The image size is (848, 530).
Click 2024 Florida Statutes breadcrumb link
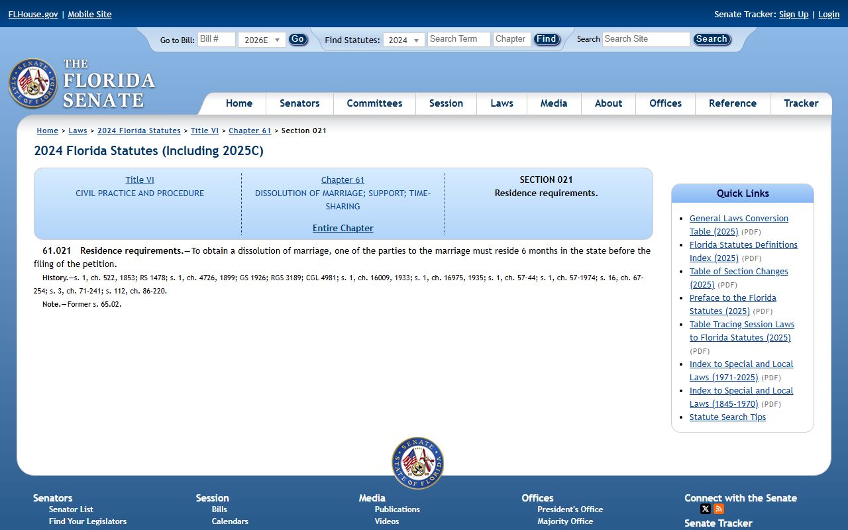click(139, 131)
